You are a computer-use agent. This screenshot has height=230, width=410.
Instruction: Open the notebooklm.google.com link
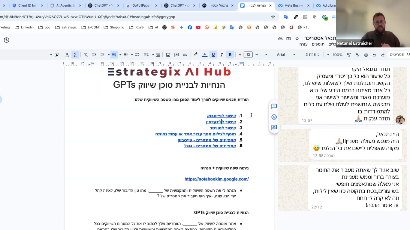coord(217,179)
